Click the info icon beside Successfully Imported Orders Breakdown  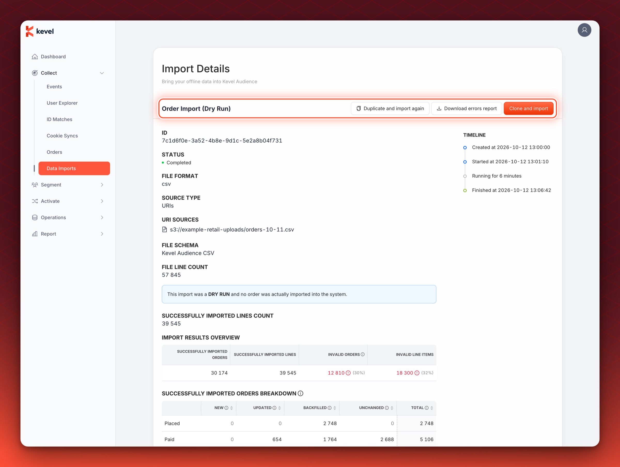click(300, 394)
